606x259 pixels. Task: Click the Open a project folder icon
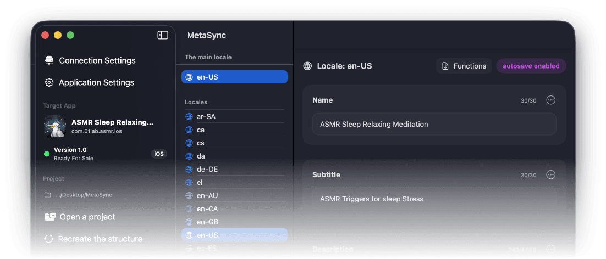tap(50, 217)
